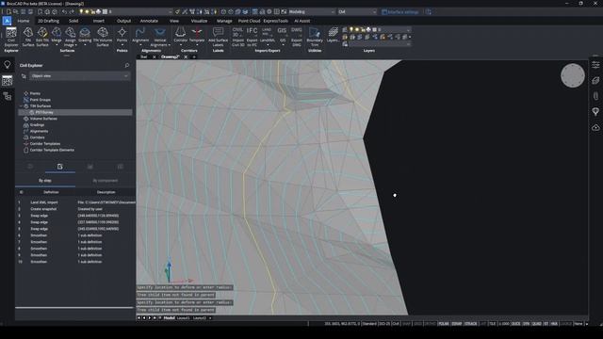Open the structure tree icon in left sidebar

coord(8,96)
